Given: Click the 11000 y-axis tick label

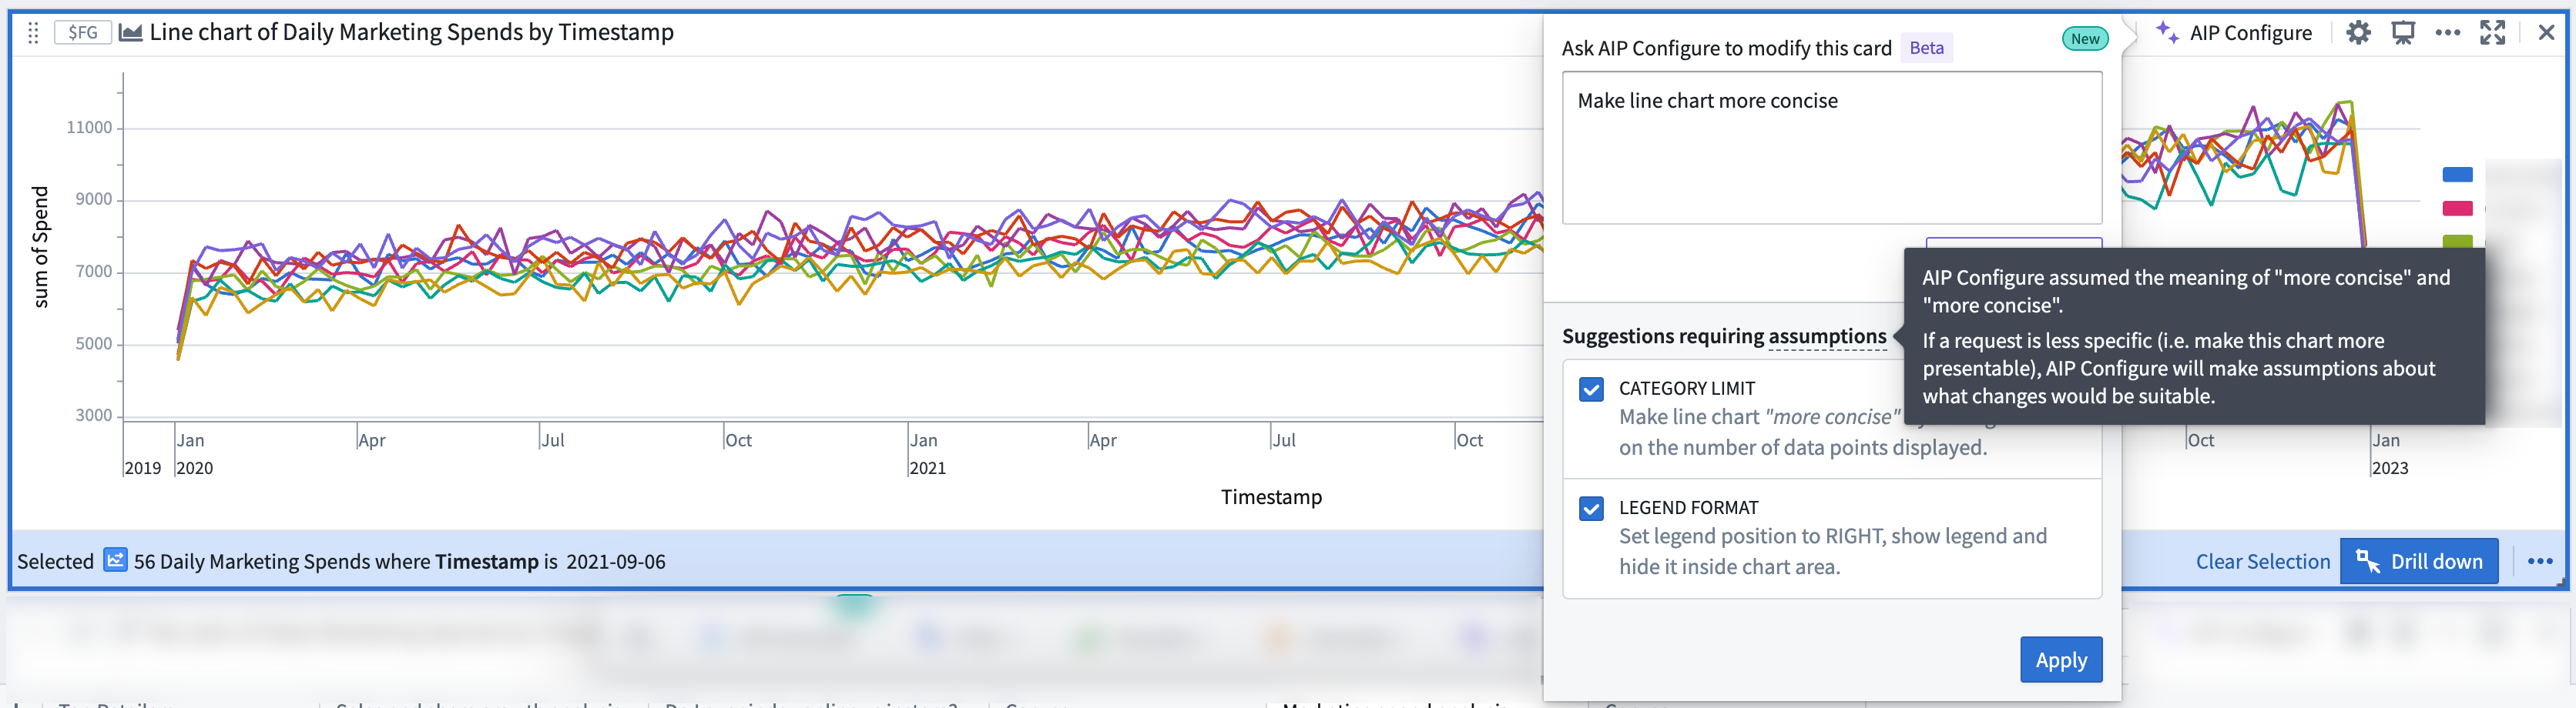Looking at the screenshot, I should [89, 128].
